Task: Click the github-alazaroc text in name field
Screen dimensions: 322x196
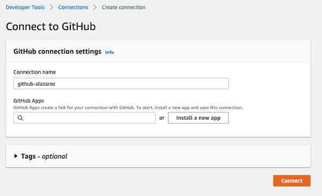Action: point(36,84)
